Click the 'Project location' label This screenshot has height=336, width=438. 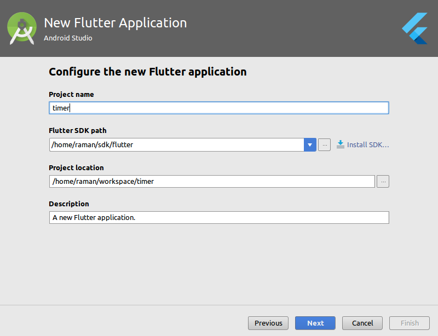[x=76, y=167]
